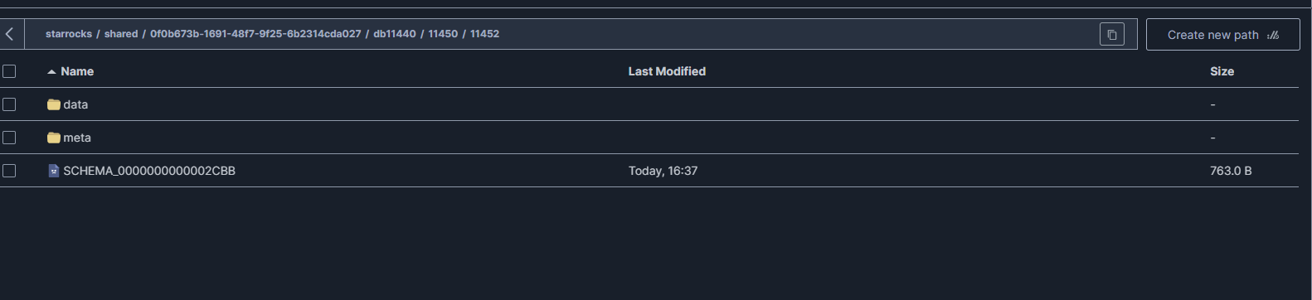Click the SCHEMA file icon
The width and height of the screenshot is (1312, 300).
[x=54, y=171]
